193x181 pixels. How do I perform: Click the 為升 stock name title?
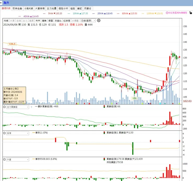[6, 3]
